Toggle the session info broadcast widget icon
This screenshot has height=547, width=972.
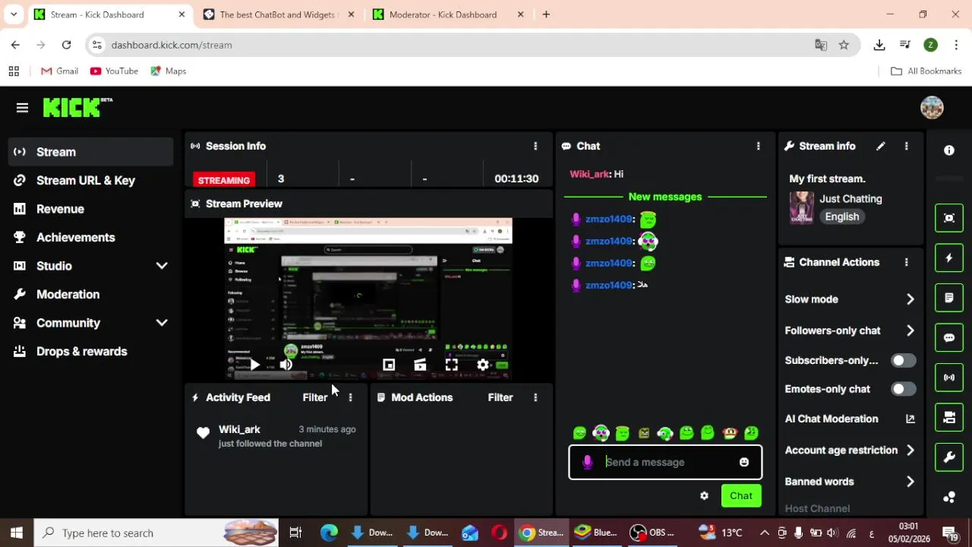[x=949, y=378]
